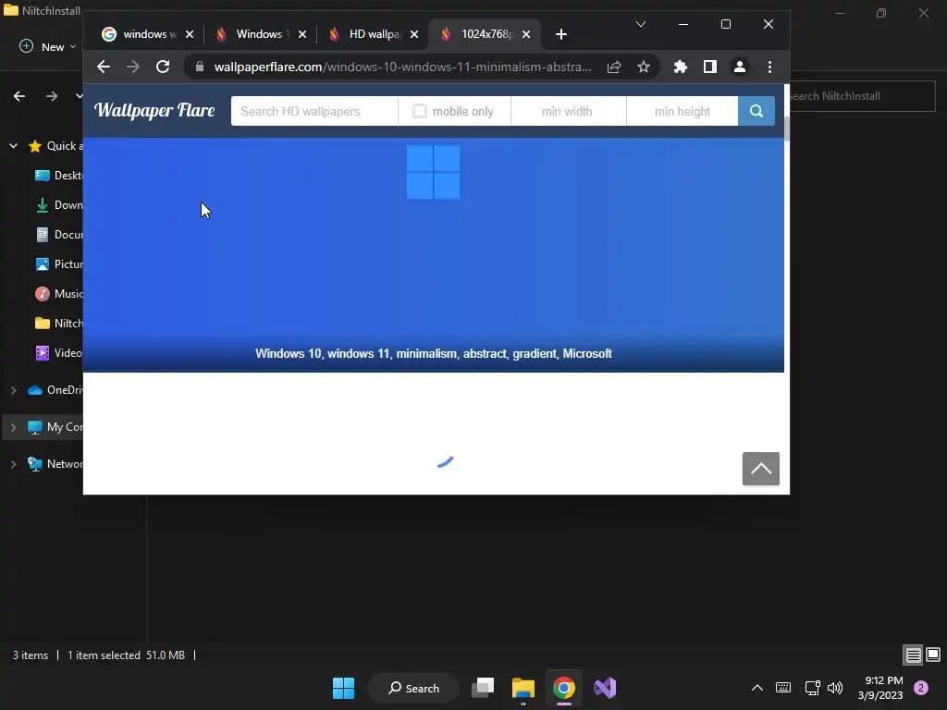Expand the My Computer tree node
Viewport: 947px width, 710px height.
[x=13, y=427]
